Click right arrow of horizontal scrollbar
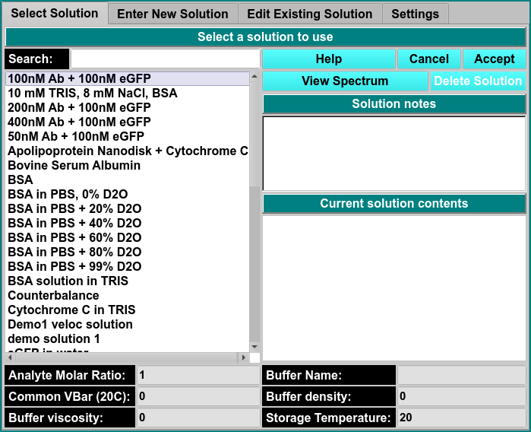 pyautogui.click(x=243, y=357)
